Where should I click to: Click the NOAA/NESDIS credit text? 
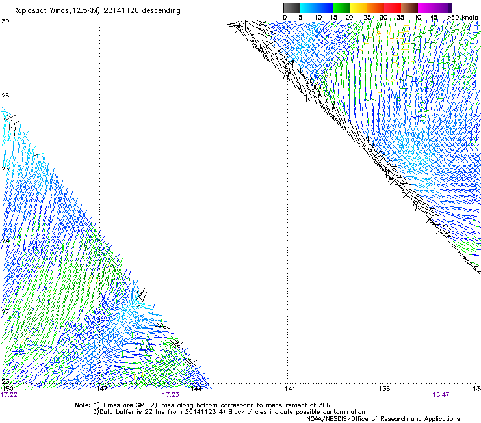pyautogui.click(x=383, y=419)
